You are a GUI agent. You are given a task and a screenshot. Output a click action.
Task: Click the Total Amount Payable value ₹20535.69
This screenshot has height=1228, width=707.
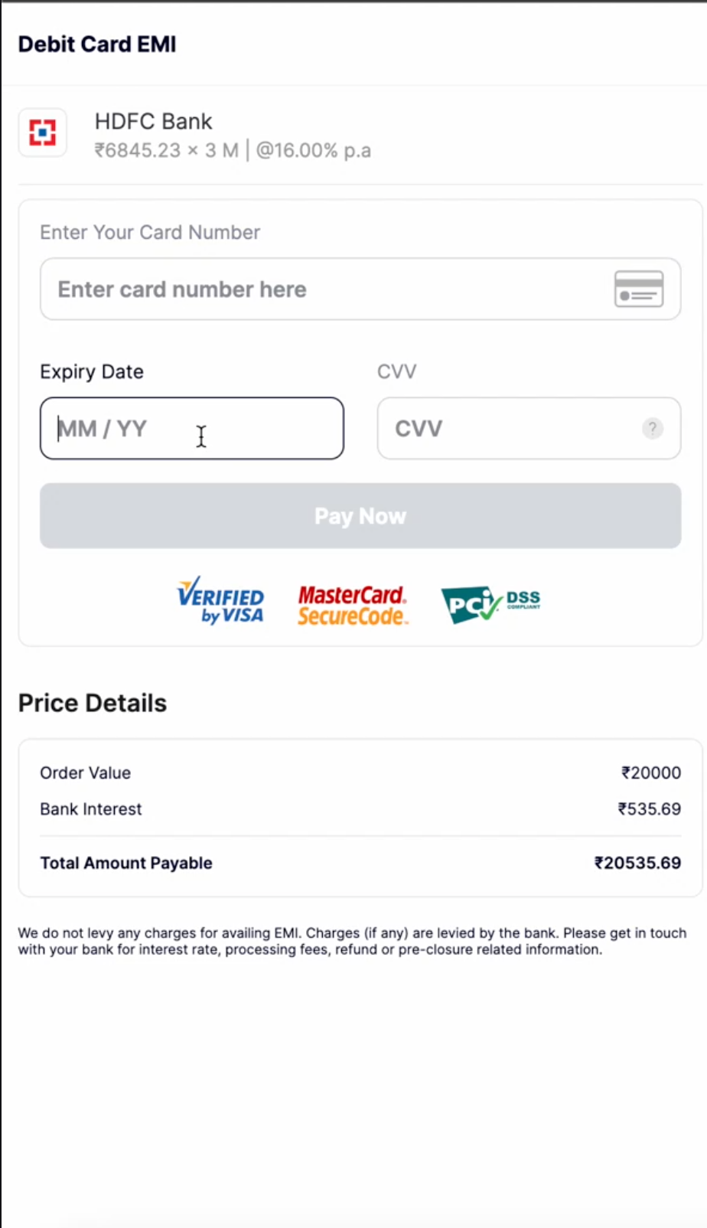tap(637, 863)
